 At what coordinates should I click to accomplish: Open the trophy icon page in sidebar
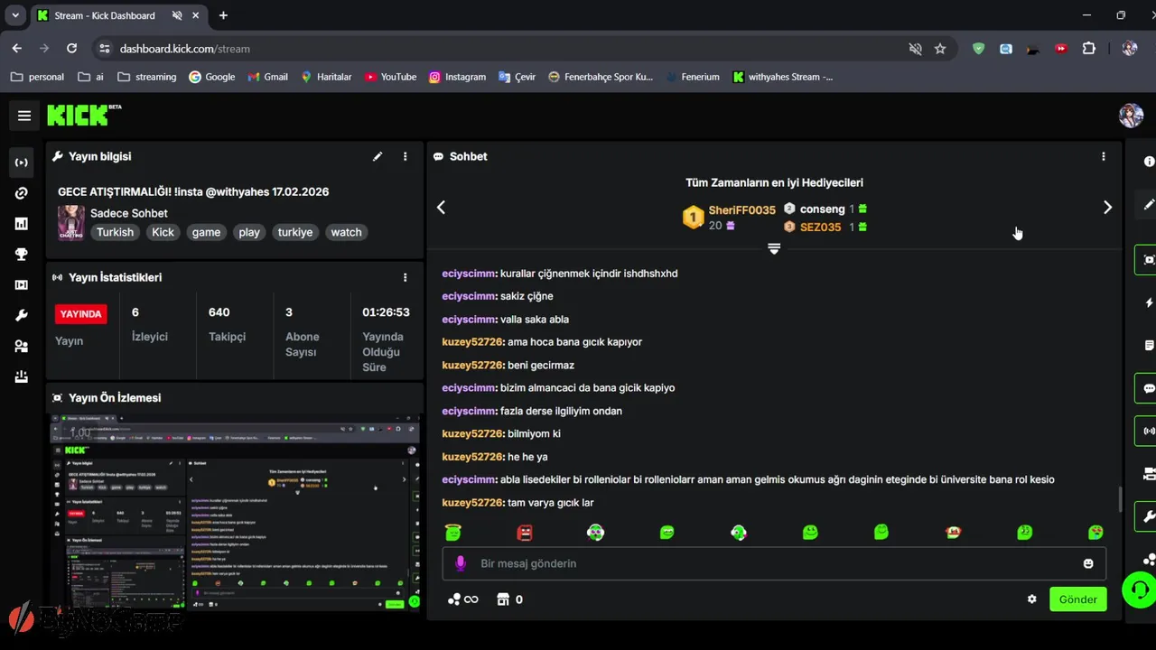[x=22, y=255]
